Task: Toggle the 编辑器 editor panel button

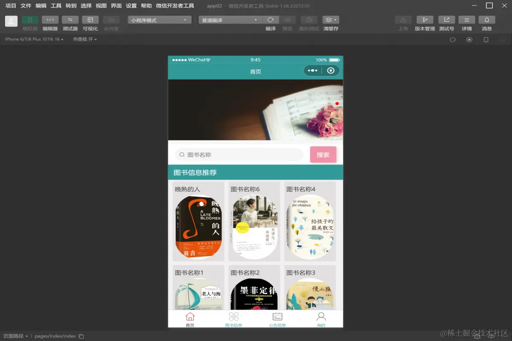Action: pos(50,20)
